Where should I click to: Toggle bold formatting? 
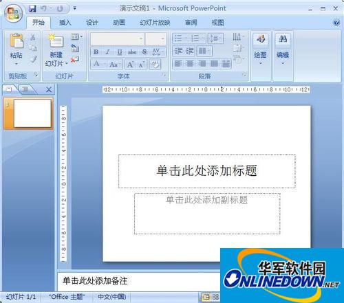(96, 52)
